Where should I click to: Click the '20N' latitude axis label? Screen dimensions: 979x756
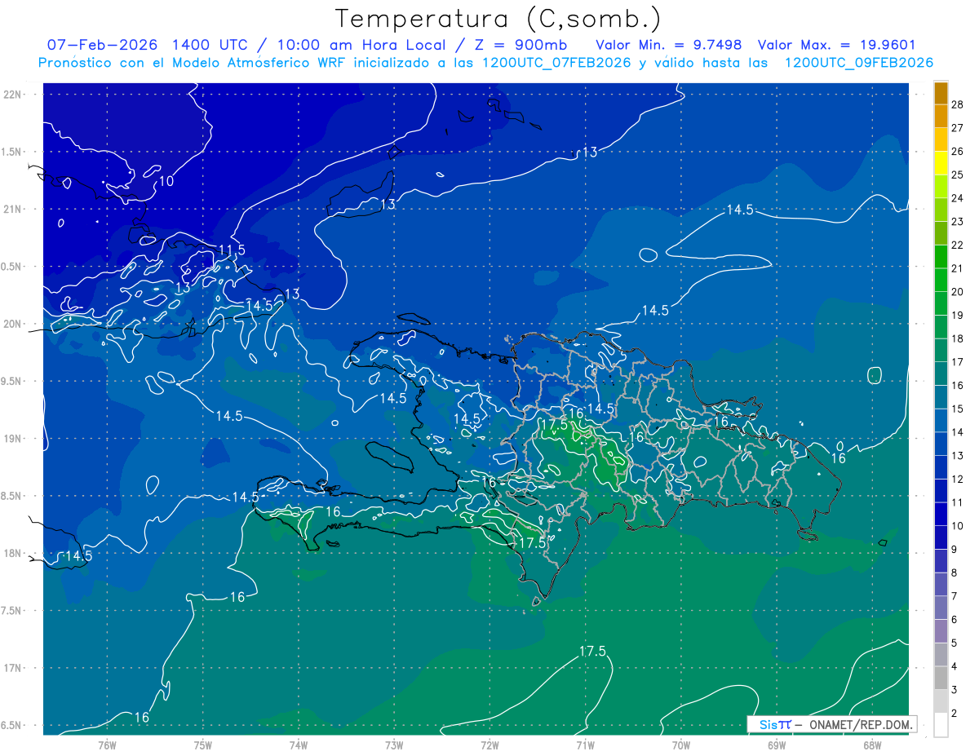tap(14, 324)
